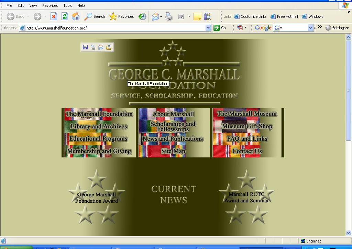Click the vertical scrollbar up arrow
The image size is (352, 249).
tap(349, 37)
